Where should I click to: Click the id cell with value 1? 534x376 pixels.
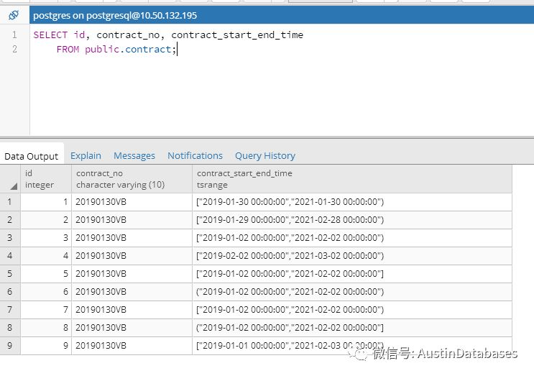pyautogui.click(x=46, y=202)
